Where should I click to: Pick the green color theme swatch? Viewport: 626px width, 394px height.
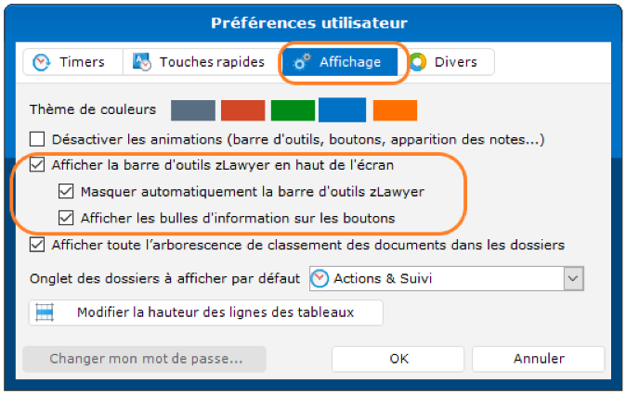tap(293, 110)
